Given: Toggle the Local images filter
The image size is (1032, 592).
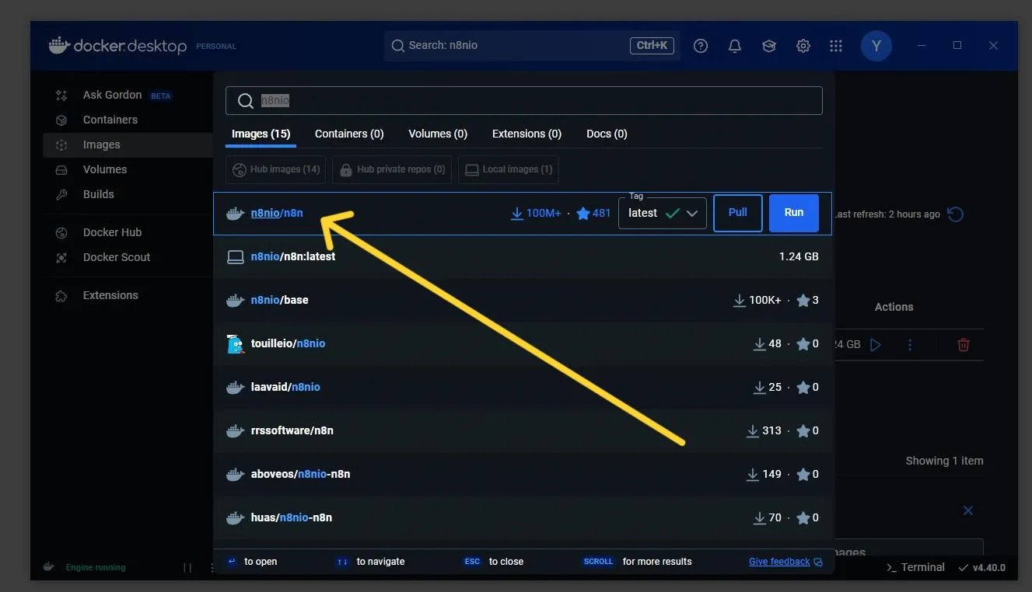Looking at the screenshot, I should click(509, 169).
